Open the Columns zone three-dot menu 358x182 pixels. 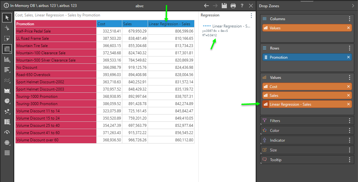pyautogui.click(x=349, y=19)
